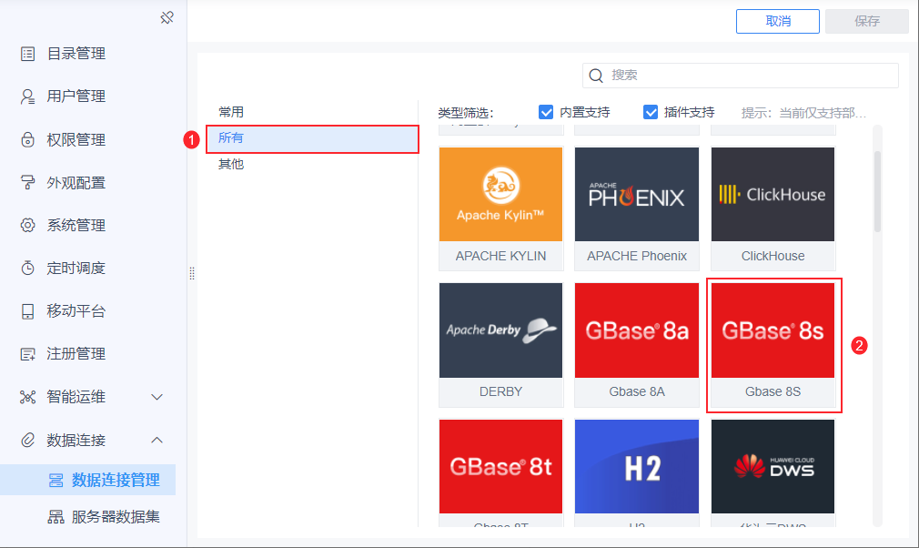919x548 pixels.
Task: Uncheck the 插件支持 checkbox
Action: (x=651, y=112)
